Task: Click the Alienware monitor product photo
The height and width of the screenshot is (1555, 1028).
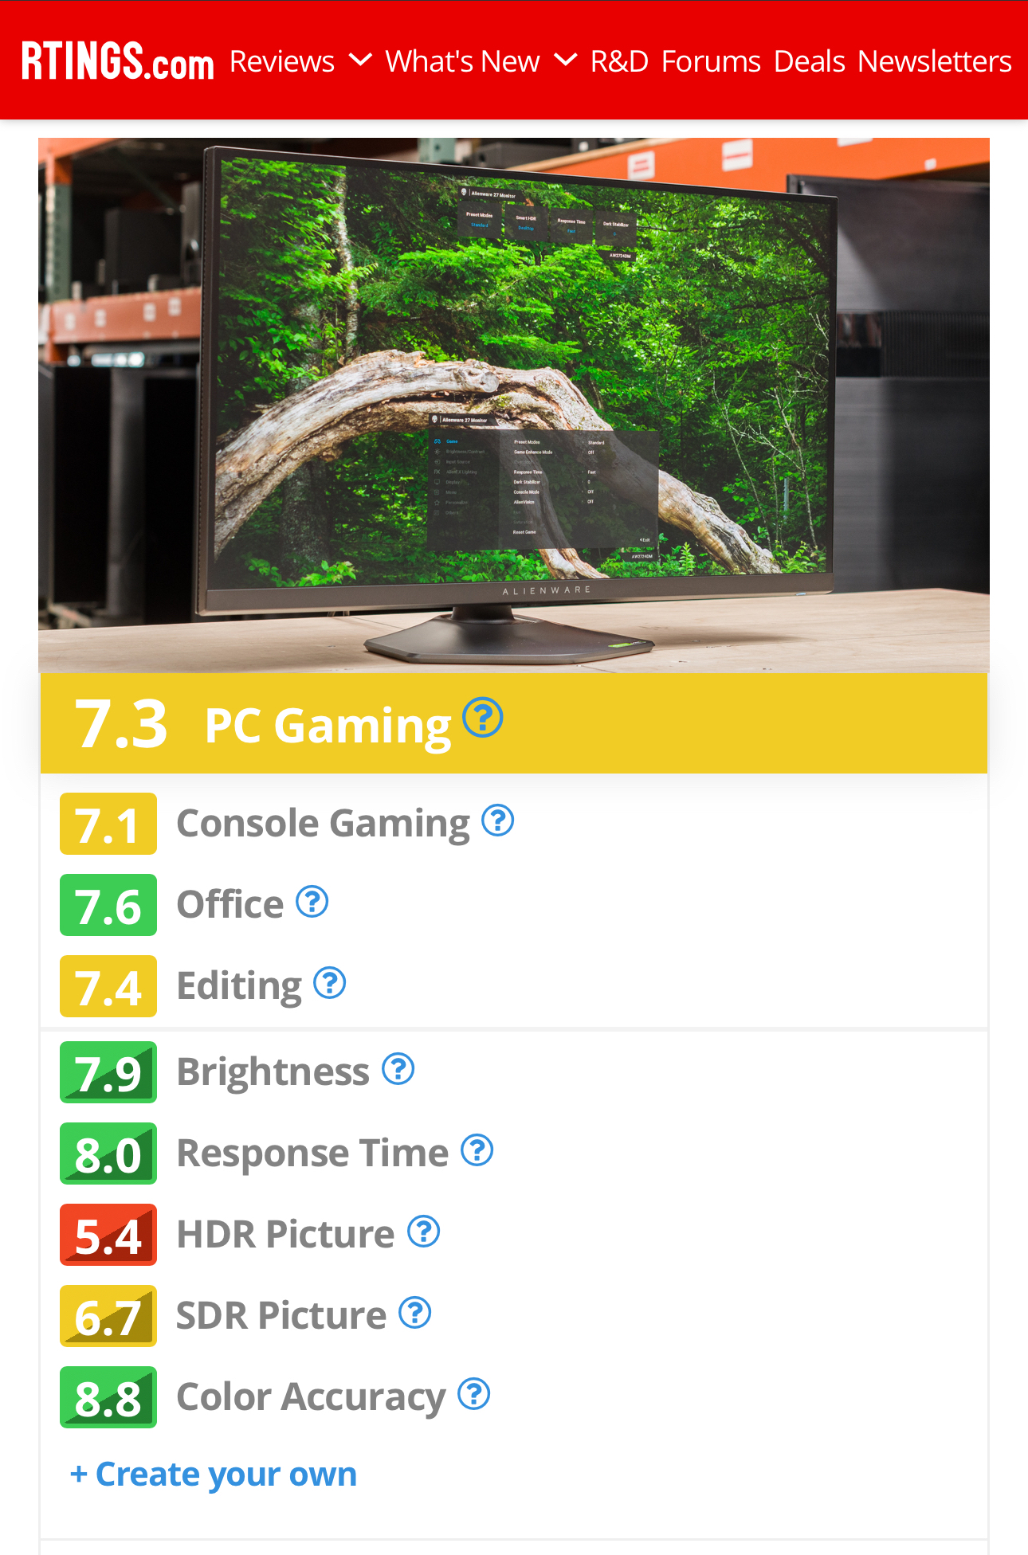Action: (514, 405)
